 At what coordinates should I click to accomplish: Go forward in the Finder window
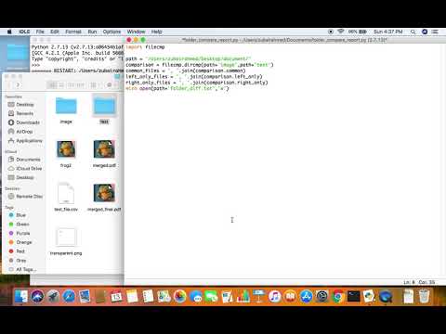pos(18,84)
